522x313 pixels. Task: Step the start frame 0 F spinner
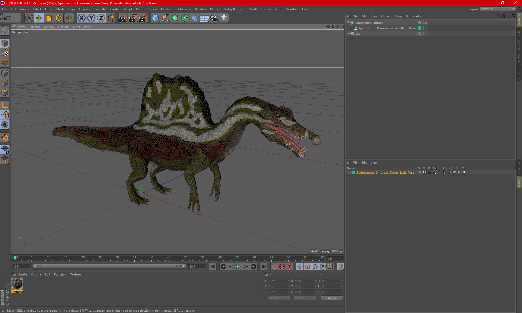(x=30, y=267)
